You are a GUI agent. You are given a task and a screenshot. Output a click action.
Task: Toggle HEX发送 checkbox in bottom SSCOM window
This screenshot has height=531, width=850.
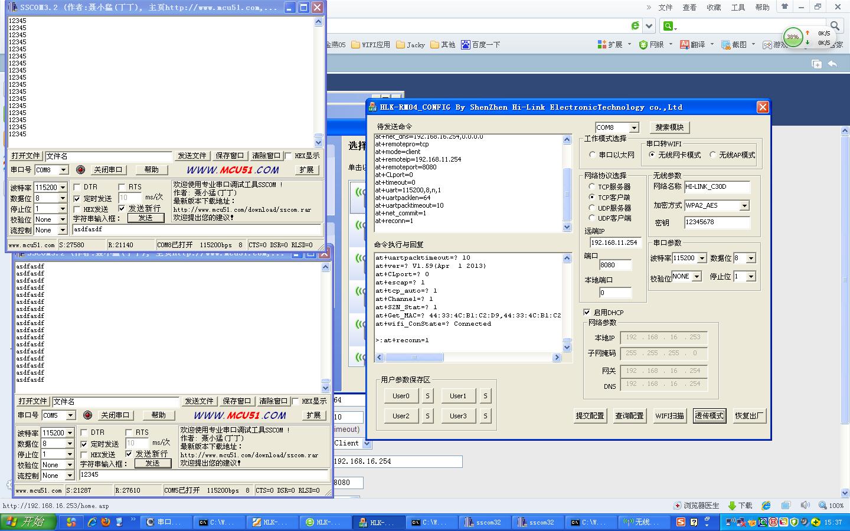(84, 455)
